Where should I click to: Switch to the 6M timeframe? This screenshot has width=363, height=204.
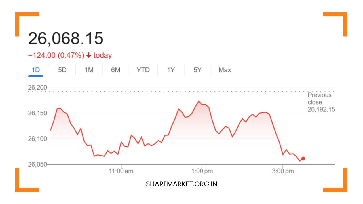115,70
